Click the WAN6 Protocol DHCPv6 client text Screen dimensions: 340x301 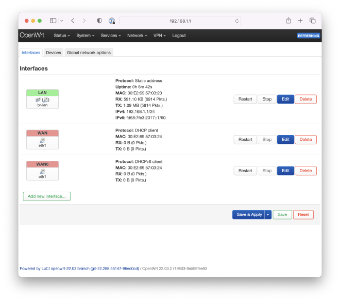139,162
